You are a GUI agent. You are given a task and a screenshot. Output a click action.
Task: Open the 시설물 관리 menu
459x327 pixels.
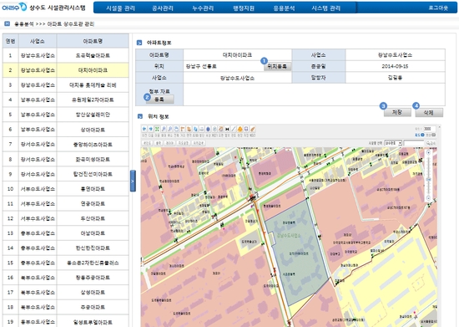coord(121,8)
